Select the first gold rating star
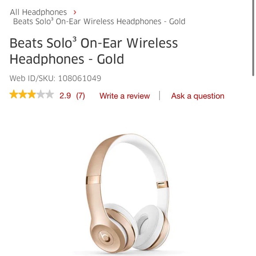Viewport: 256px width, 256px height. point(14,94)
